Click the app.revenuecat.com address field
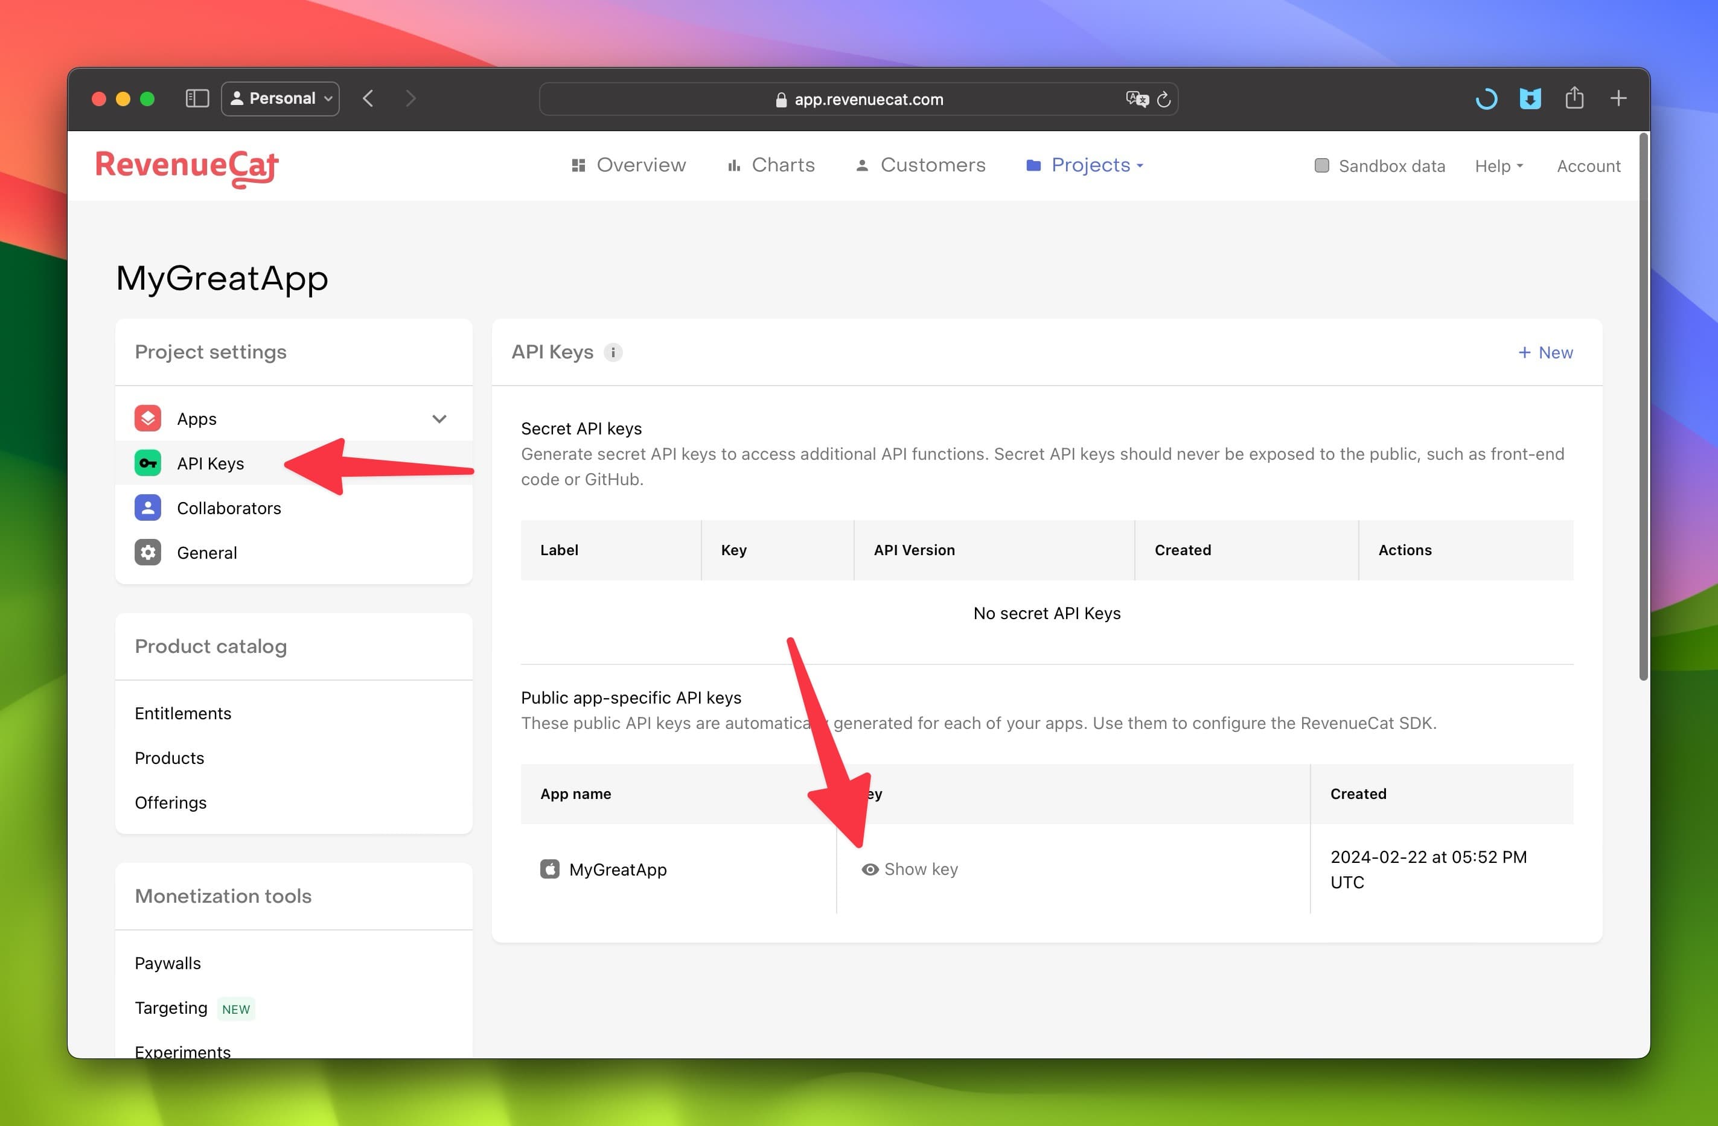Screen dimensions: 1718x1126 pyautogui.click(x=859, y=99)
